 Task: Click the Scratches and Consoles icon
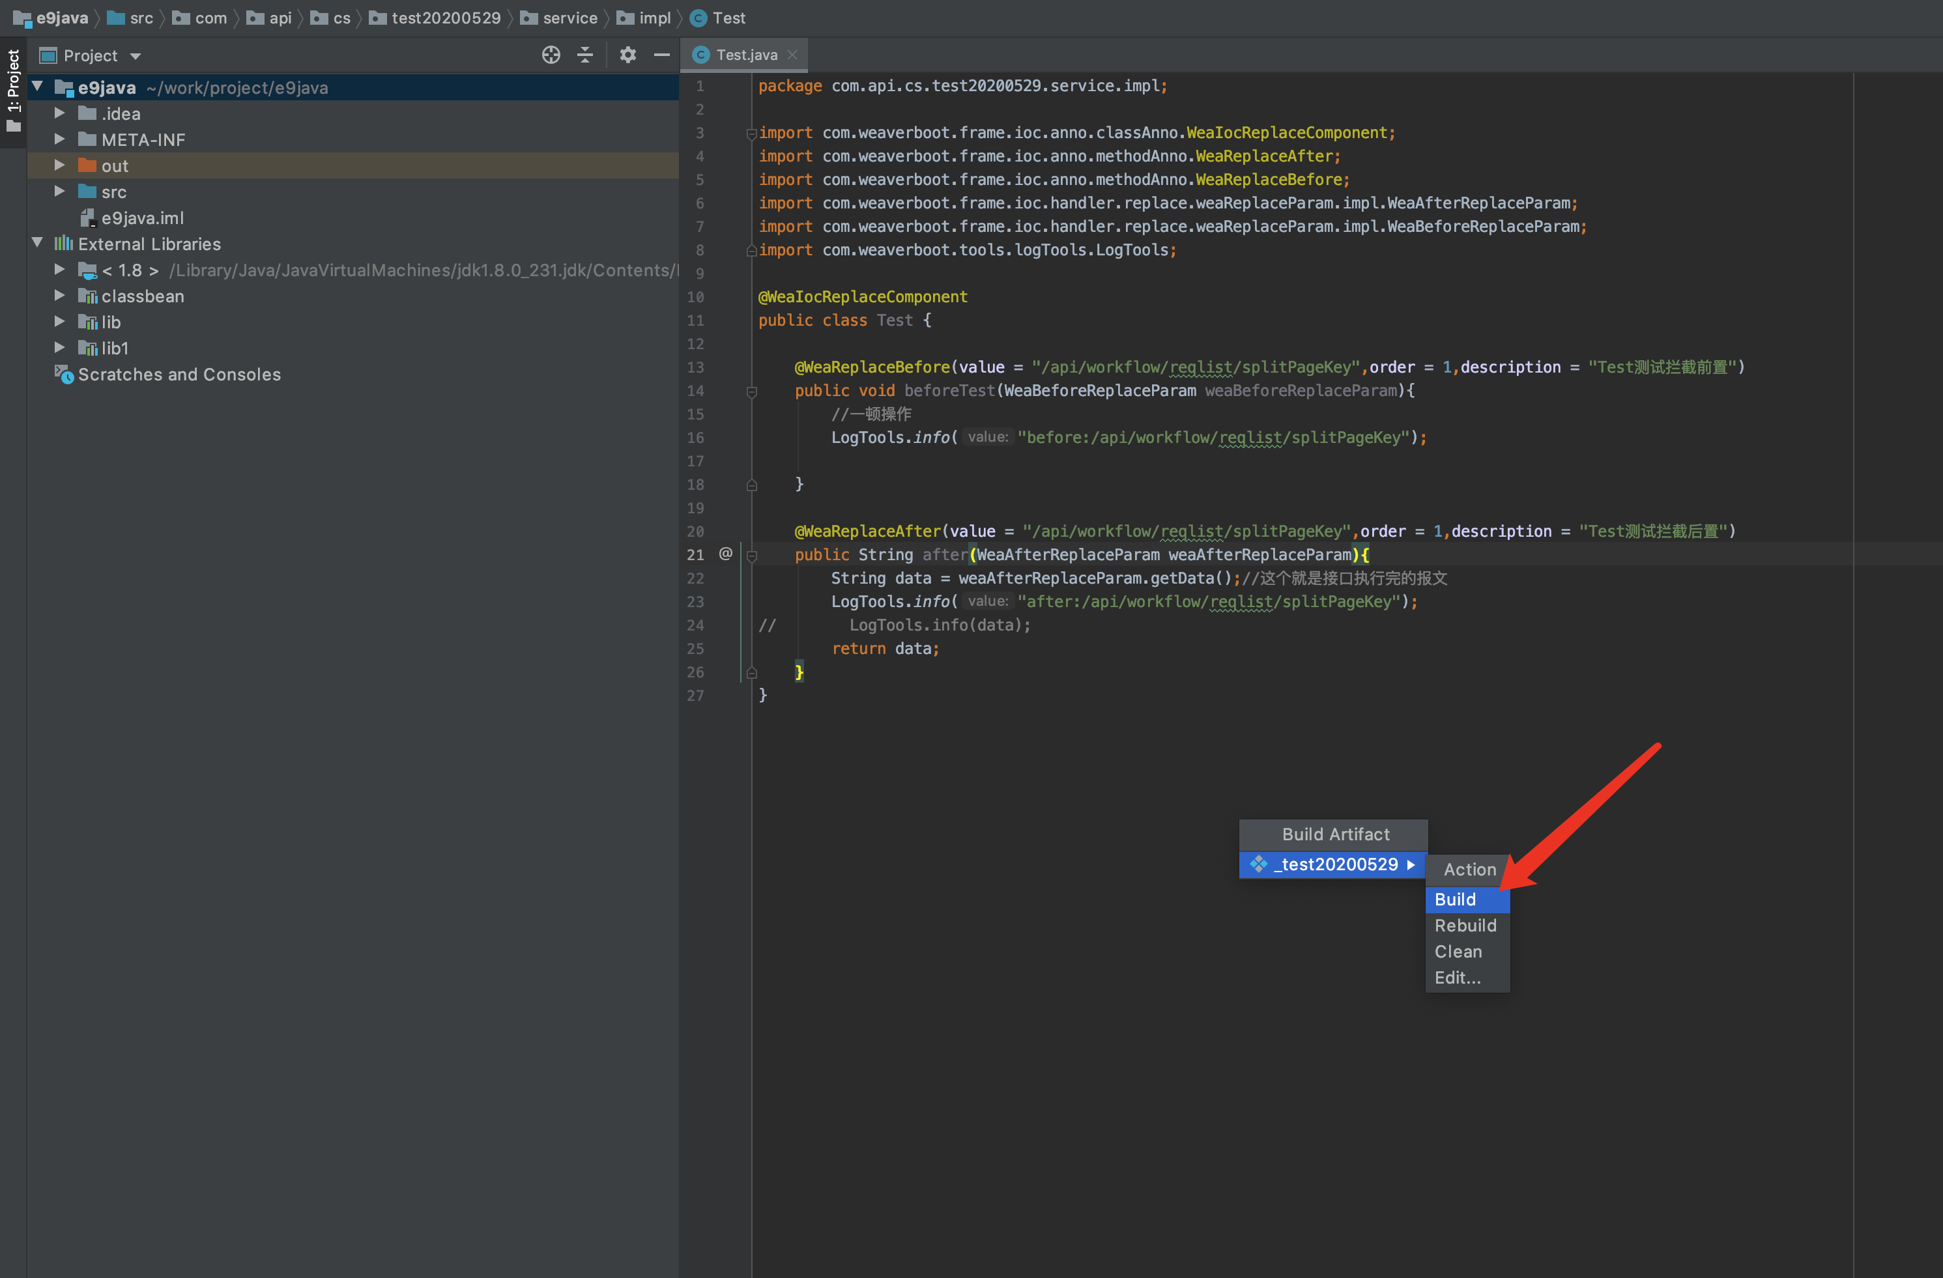64,375
